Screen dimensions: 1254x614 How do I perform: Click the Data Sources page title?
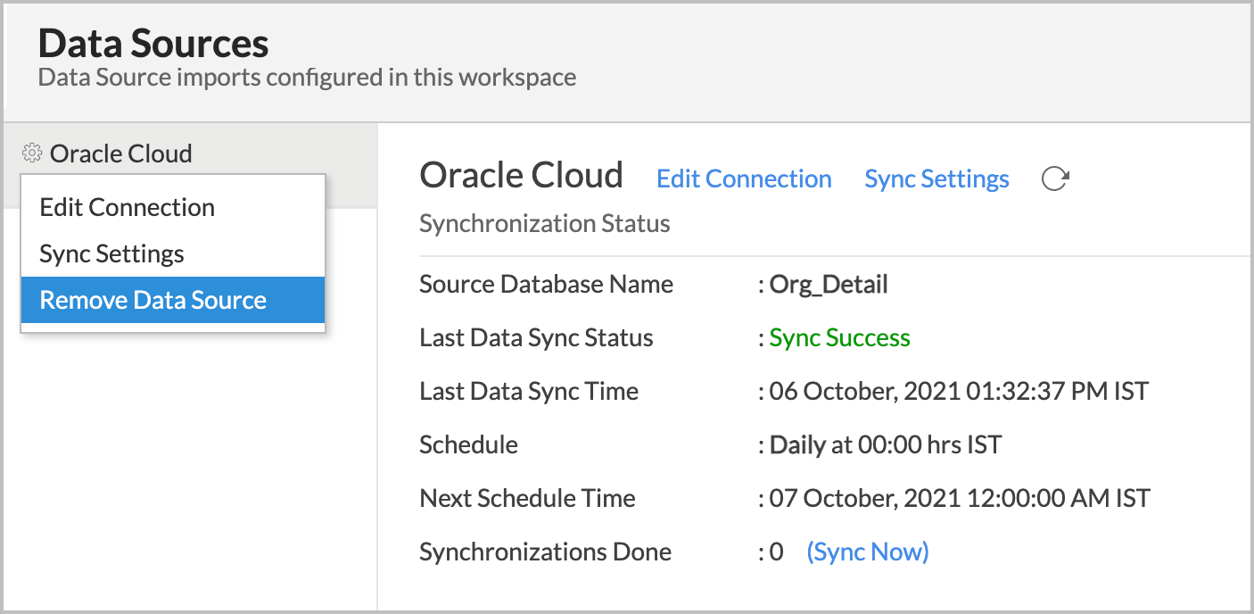coord(153,42)
